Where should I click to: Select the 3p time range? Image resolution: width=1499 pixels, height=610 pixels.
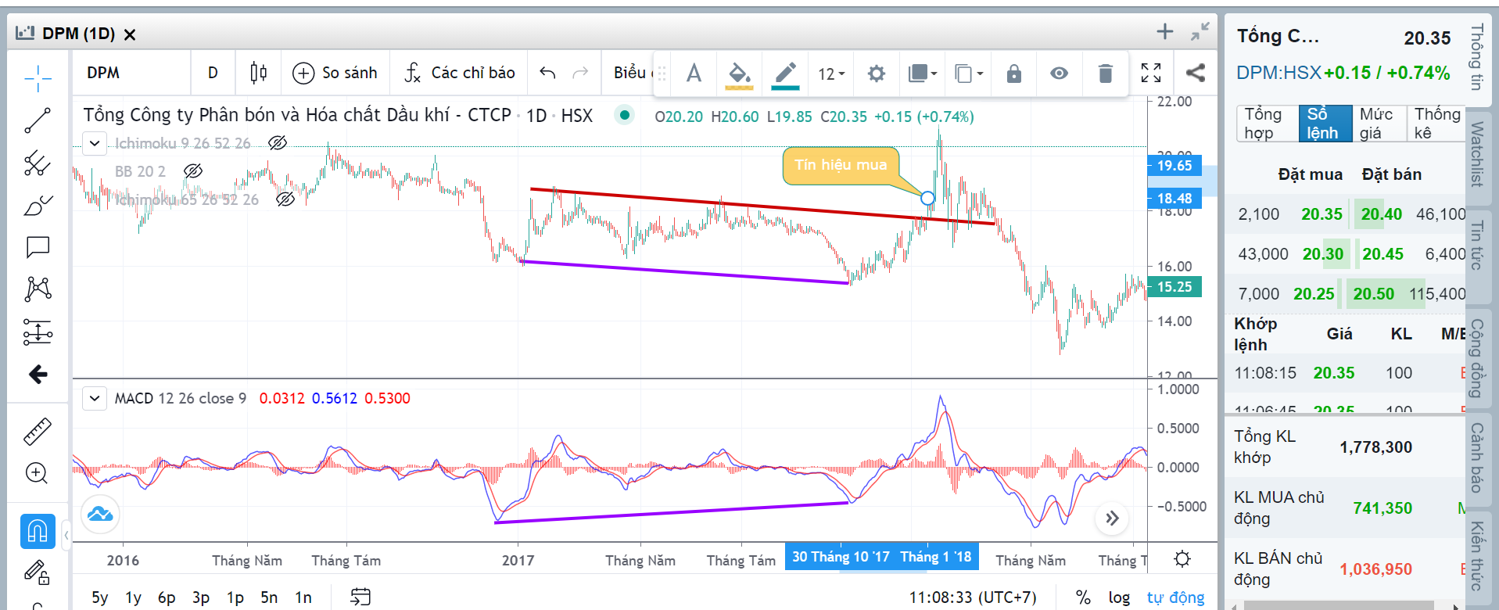pos(201,597)
